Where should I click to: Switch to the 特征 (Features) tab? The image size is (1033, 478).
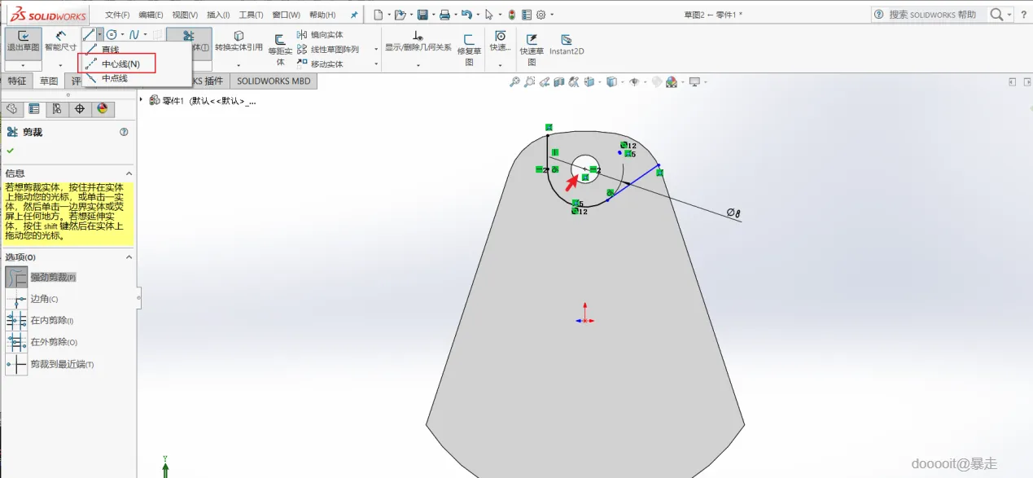click(x=17, y=81)
